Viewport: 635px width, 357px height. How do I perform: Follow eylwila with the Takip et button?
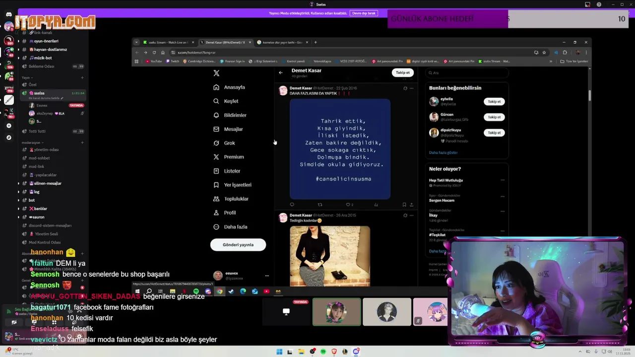click(x=494, y=102)
